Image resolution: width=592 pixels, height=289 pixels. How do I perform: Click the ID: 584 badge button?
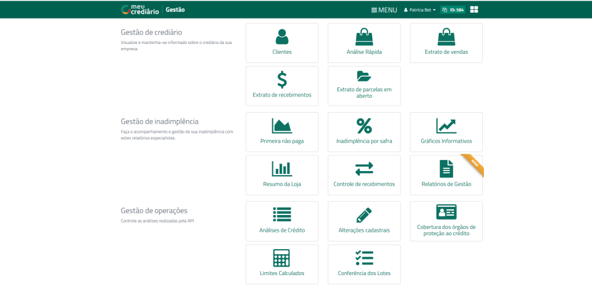[453, 10]
